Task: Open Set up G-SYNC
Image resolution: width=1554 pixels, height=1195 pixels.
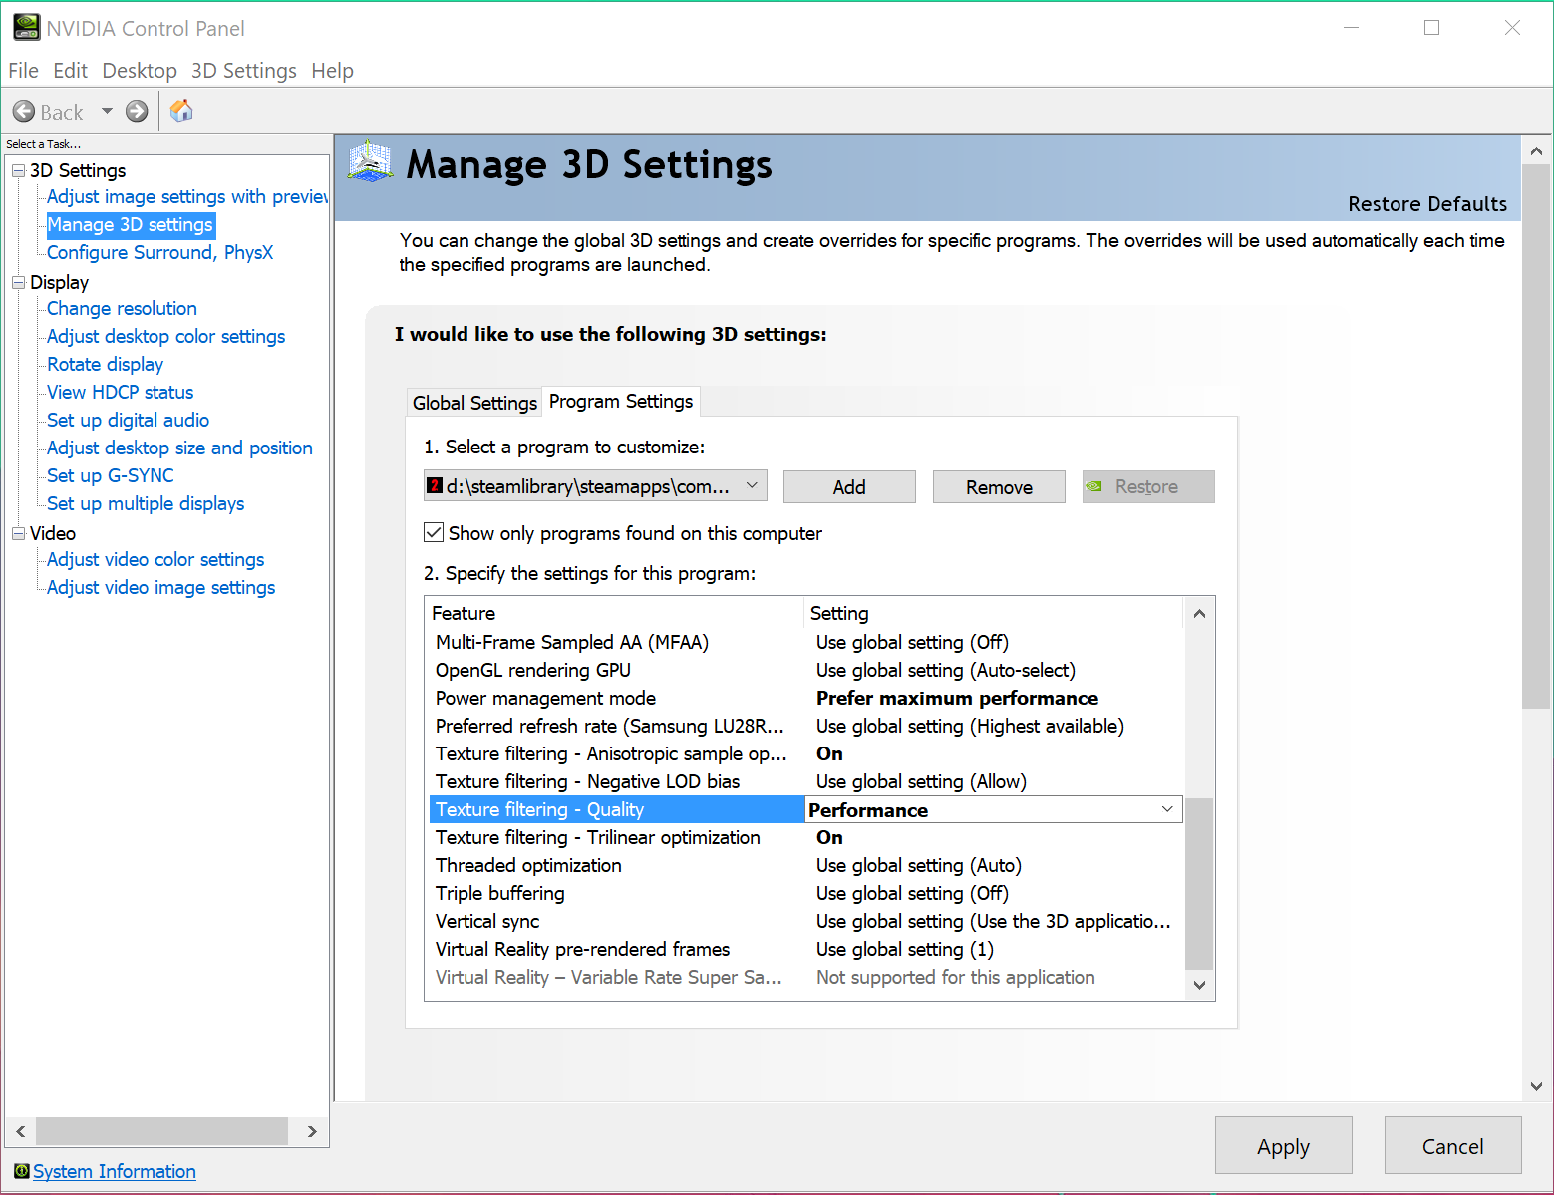Action: 110,475
